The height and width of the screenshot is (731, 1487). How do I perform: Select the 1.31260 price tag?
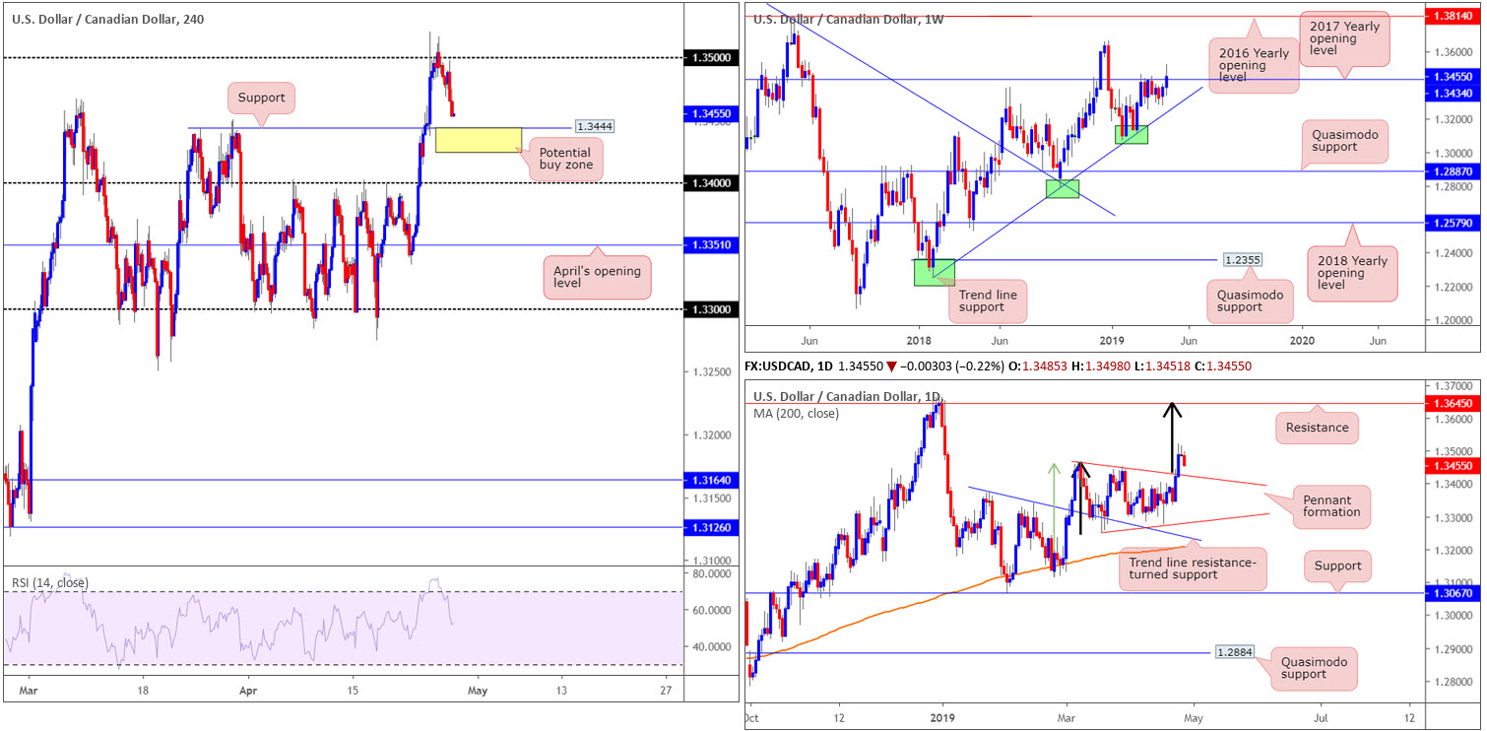click(709, 528)
